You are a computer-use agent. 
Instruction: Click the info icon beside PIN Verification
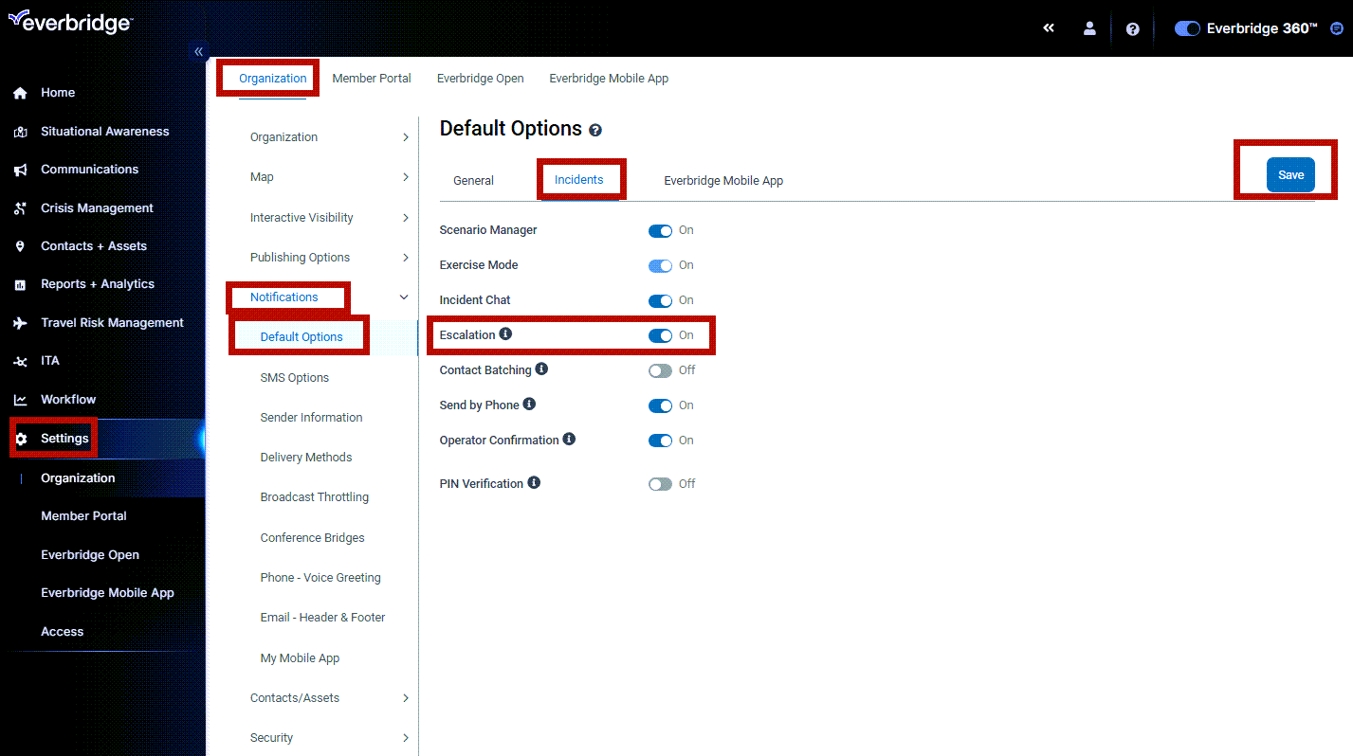[534, 482]
